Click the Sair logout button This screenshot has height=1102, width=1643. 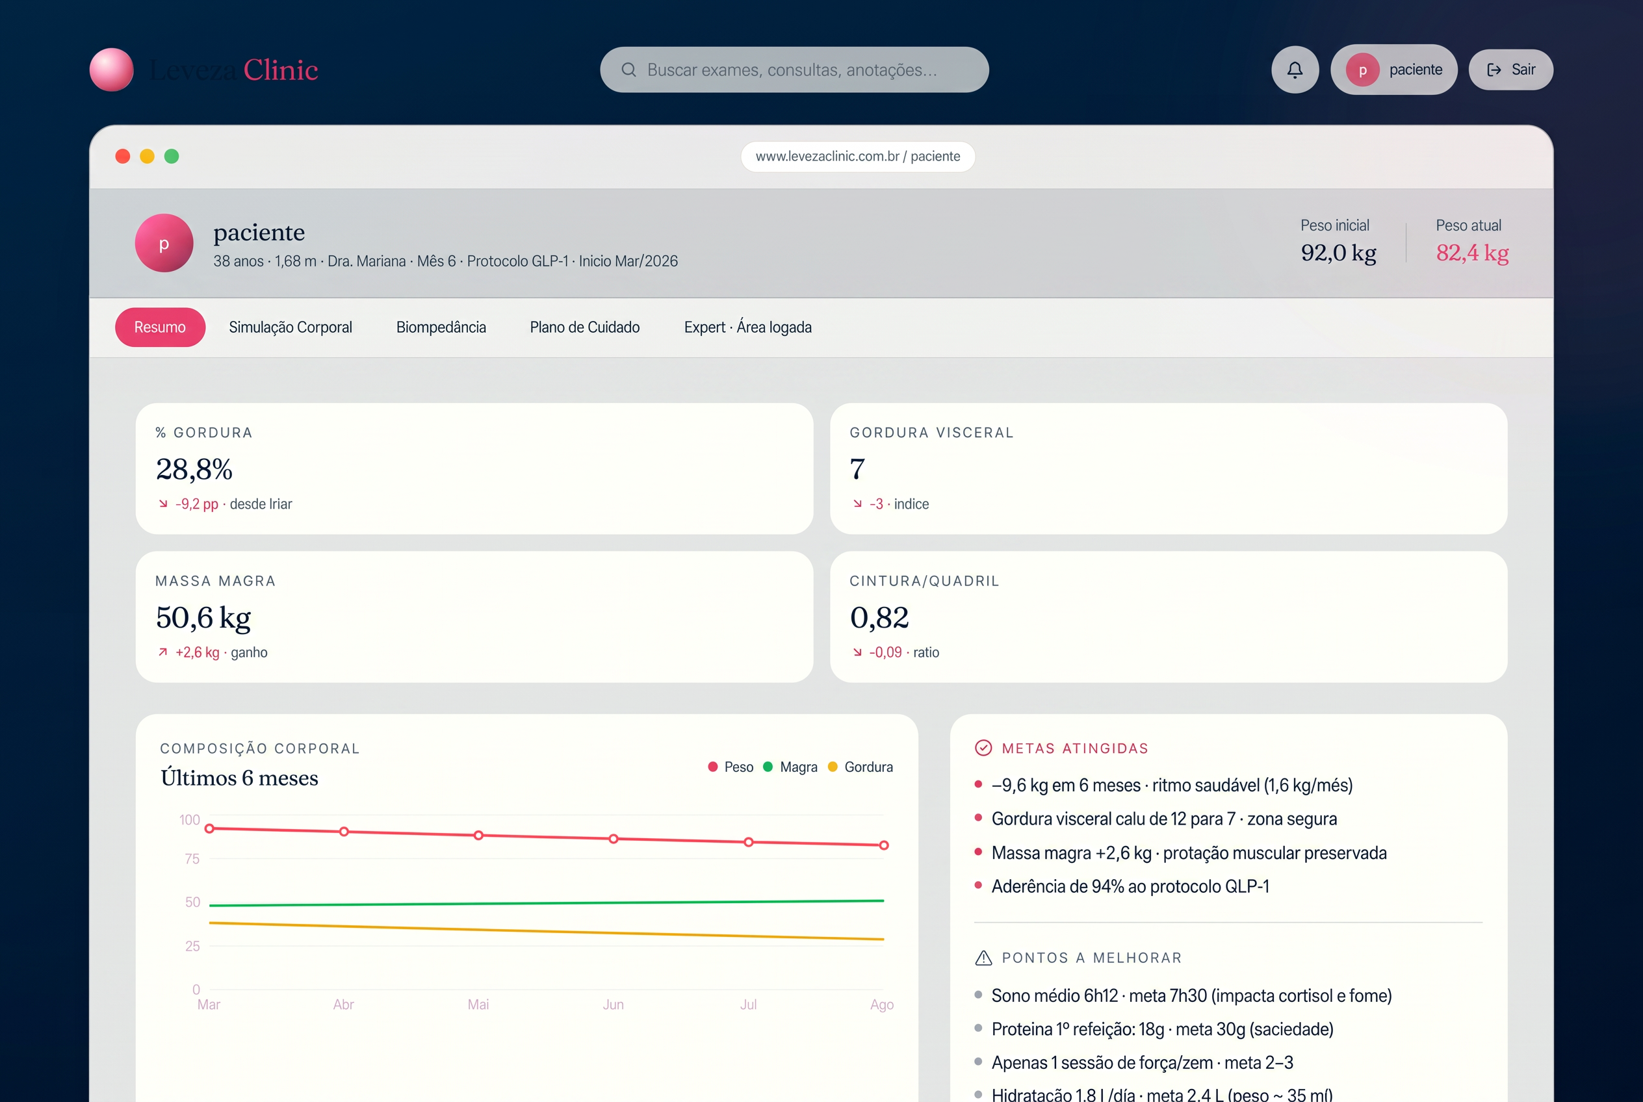point(1510,70)
